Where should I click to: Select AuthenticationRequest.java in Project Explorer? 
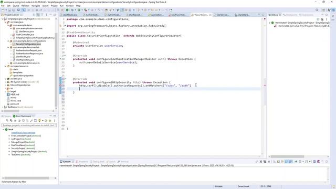click(x=29, y=50)
